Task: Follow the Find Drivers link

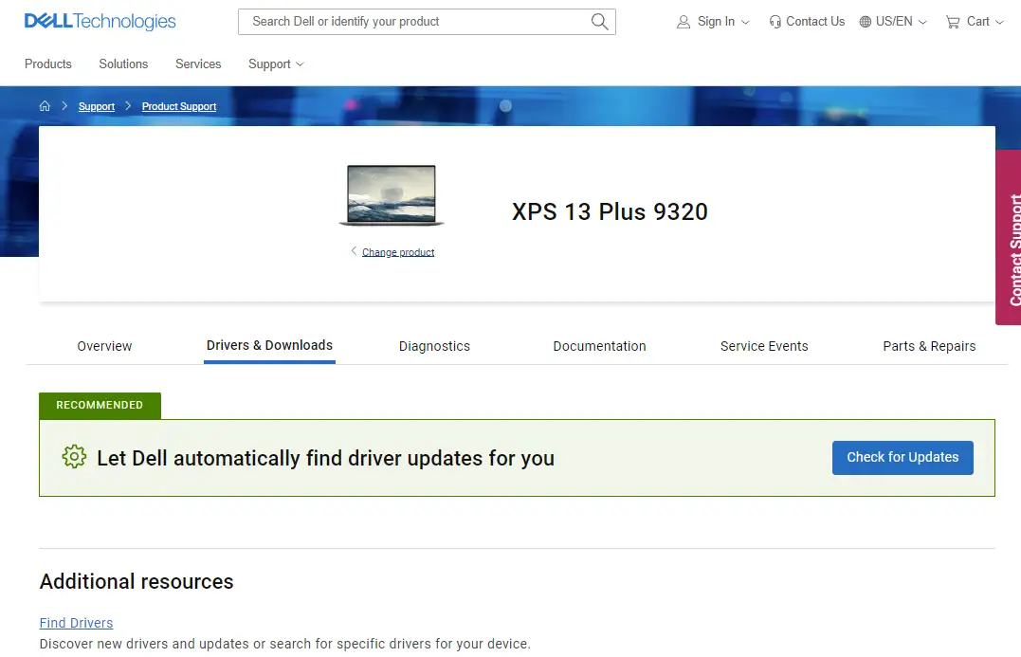Action: [76, 623]
